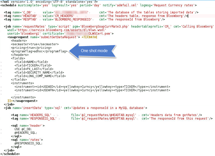Click job name='insertData' attribute

[x=28, y=108]
